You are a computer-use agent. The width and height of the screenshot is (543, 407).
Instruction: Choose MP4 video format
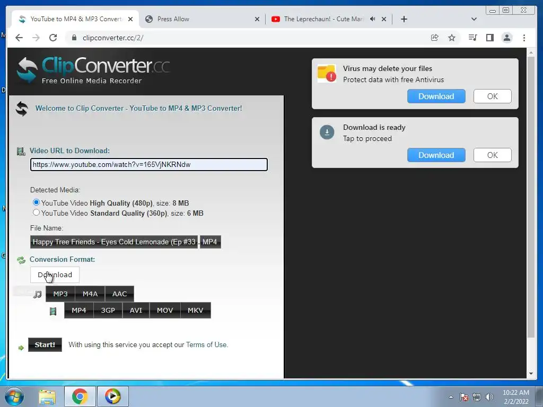coord(79,310)
